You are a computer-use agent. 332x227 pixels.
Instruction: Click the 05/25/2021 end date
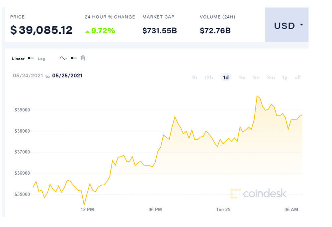[67, 75]
